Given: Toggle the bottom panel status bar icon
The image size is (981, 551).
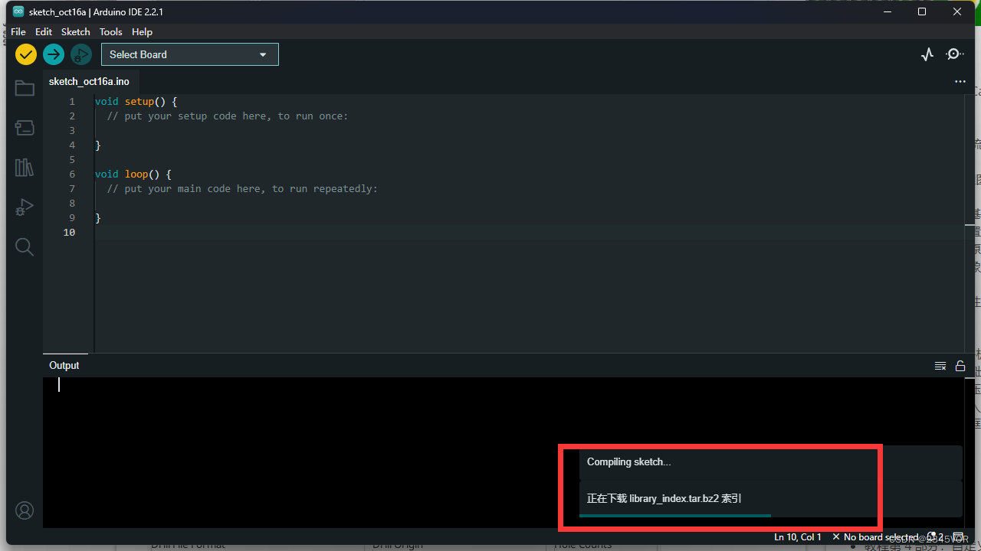Looking at the screenshot, I should (958, 537).
